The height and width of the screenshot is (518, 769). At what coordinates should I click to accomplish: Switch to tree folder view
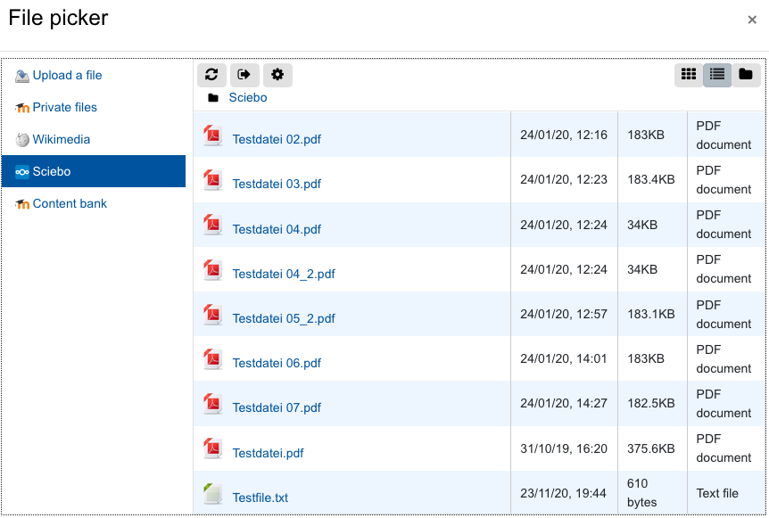point(747,75)
